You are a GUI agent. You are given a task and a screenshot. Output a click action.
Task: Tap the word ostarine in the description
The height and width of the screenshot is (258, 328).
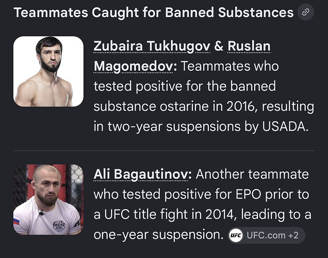click(184, 107)
